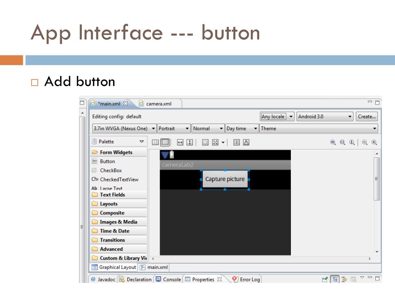Image resolution: width=395 pixels, height=296 pixels.
Task: Toggle fill width layout icon
Action: point(180,142)
